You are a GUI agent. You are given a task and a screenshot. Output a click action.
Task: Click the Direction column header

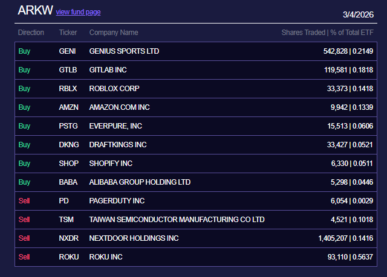[31, 33]
